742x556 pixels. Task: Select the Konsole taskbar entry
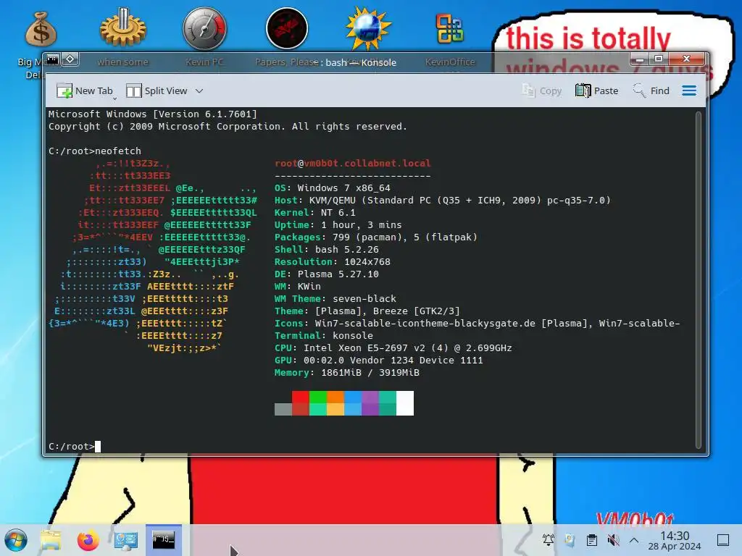(163, 540)
